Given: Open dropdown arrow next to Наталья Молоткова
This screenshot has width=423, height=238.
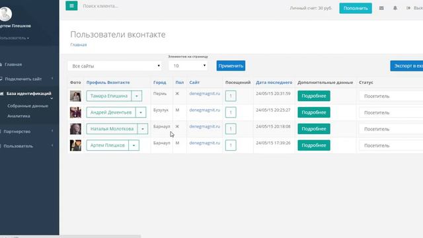Looking at the screenshot, I should (x=143, y=129).
